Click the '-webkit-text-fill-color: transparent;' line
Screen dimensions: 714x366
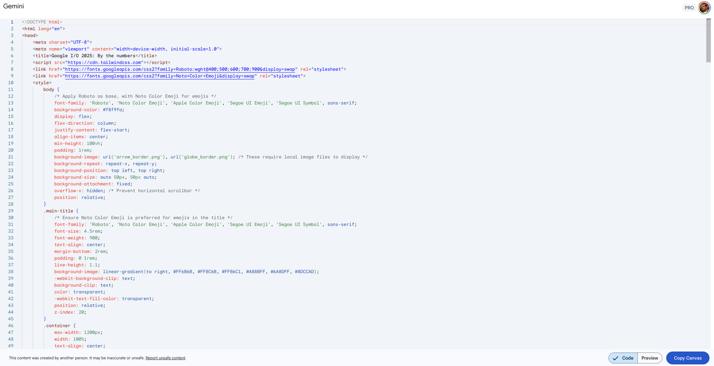104,299
